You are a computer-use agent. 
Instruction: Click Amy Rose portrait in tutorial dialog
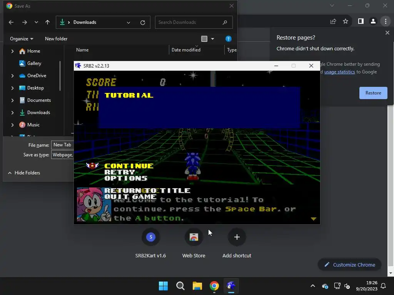pos(94,204)
